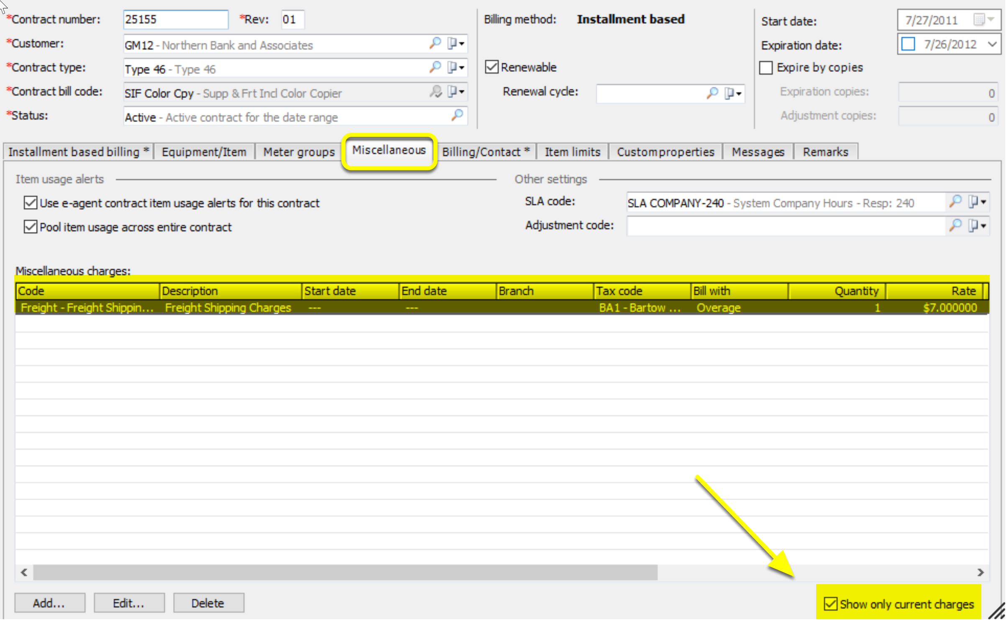
Task: Open the Customer field quick-menu dropdown arrow
Action: click(461, 43)
